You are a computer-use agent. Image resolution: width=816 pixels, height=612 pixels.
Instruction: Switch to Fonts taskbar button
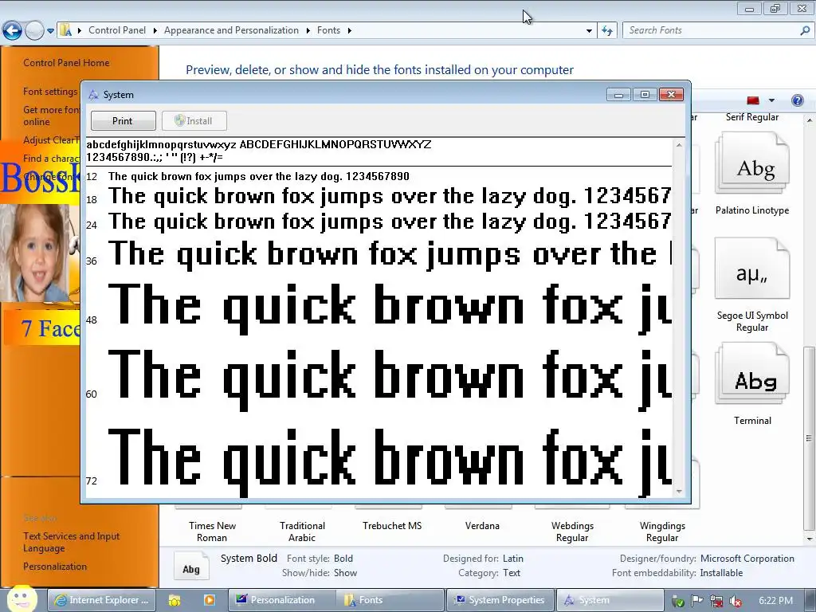390,600
